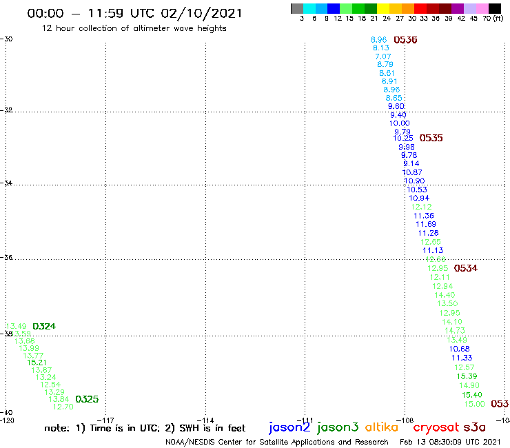Click the 15.40 wave height value
This screenshot has width=510, height=448.
tap(472, 395)
